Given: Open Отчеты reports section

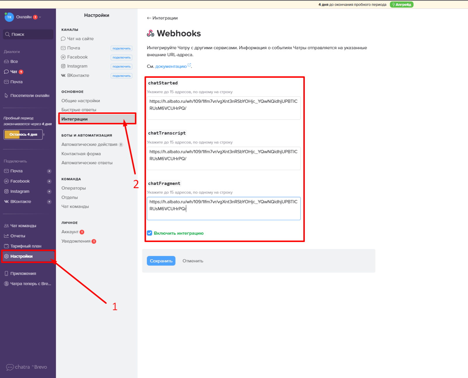Looking at the screenshot, I should (18, 236).
